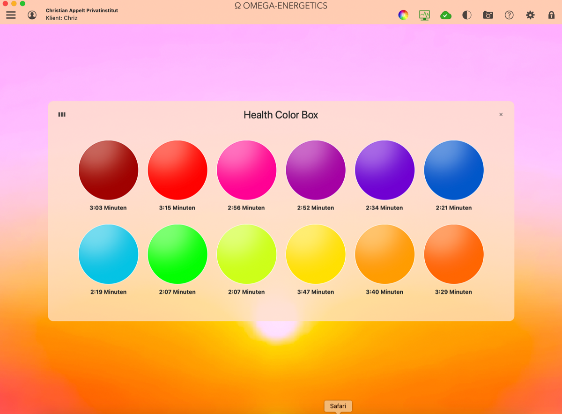This screenshot has height=414, width=562.
Task: Choose the pink magenta color circle
Action: pyautogui.click(x=246, y=170)
